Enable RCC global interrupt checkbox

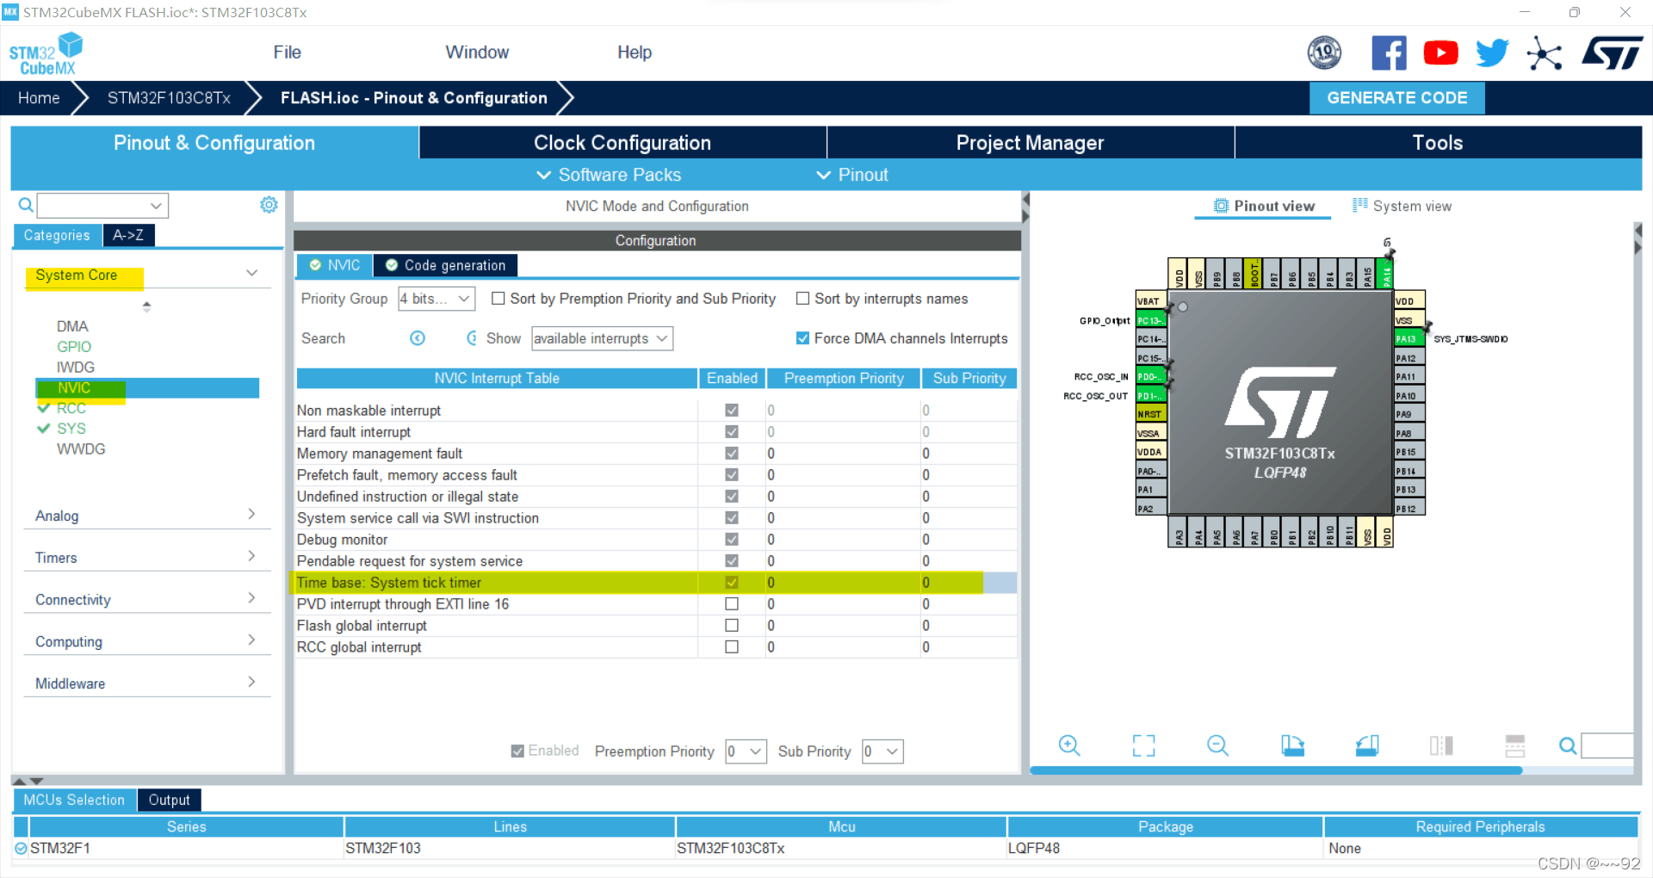[x=732, y=647]
